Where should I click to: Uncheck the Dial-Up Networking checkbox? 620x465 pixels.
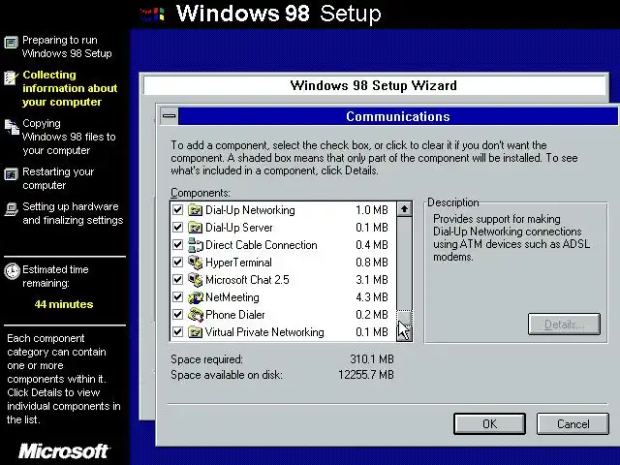(178, 210)
